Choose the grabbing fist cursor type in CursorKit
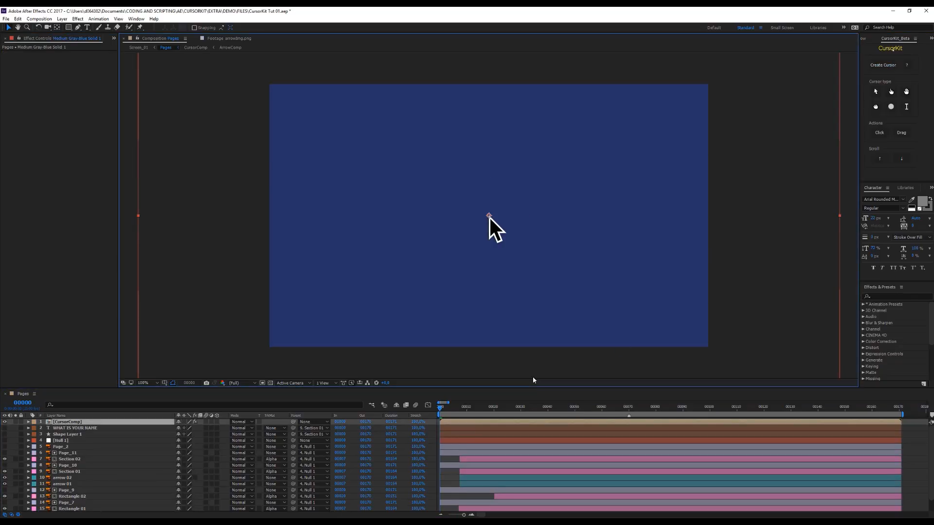Screen dimensions: 934x525 (876, 106)
